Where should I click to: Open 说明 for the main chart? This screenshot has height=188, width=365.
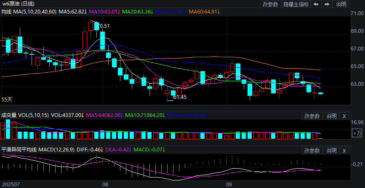click(x=341, y=4)
